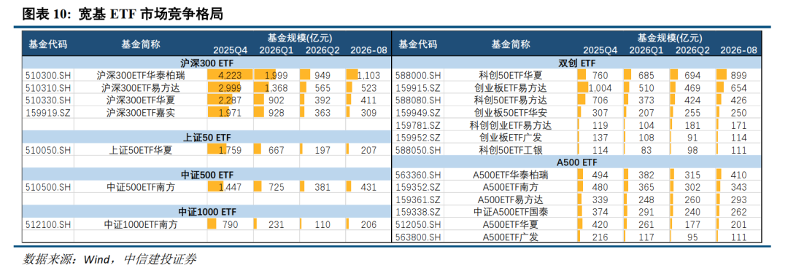
Task: Select fund name 中证1000ETF南方
Action: [141, 224]
